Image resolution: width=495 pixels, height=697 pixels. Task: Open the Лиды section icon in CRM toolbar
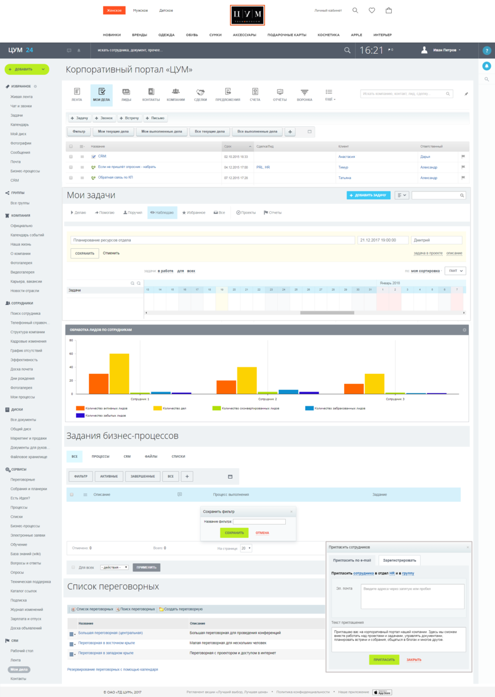pyautogui.click(x=126, y=92)
